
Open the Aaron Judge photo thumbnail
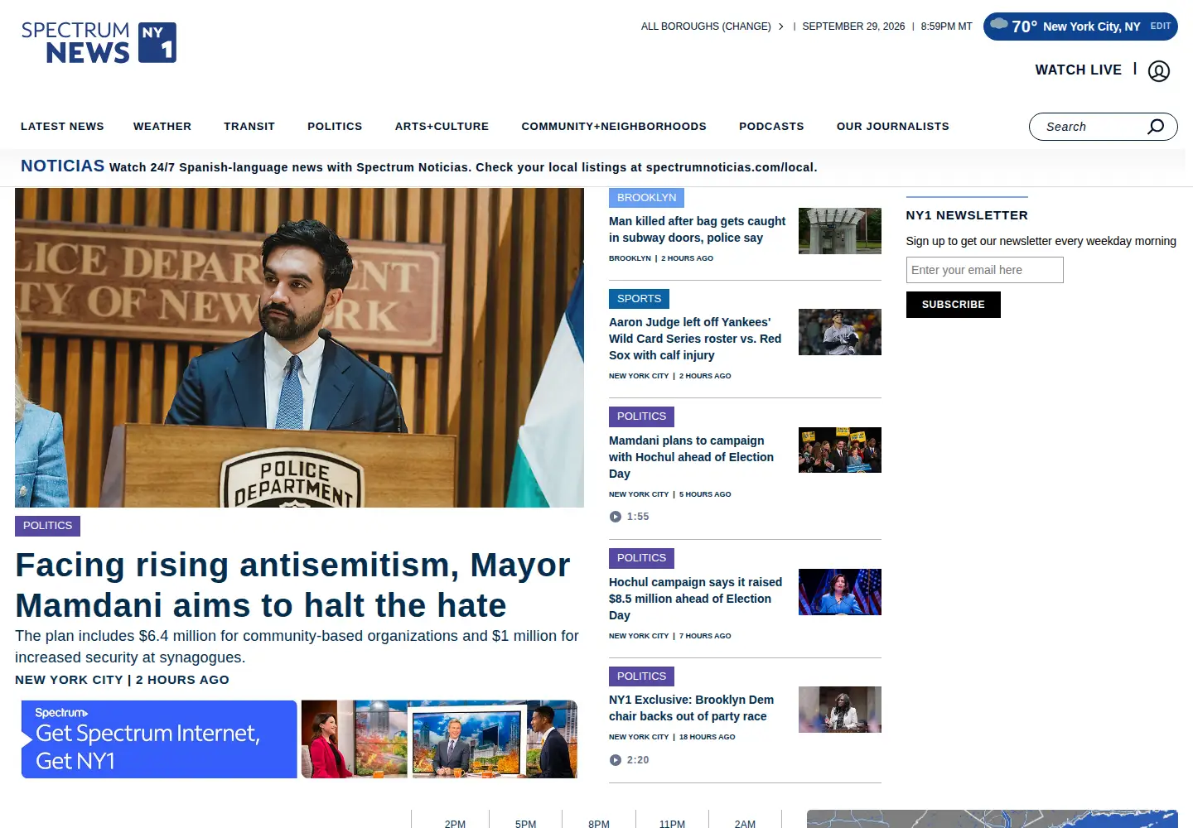tap(840, 332)
